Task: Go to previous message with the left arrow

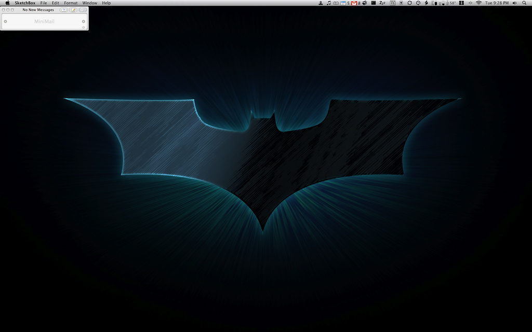Action: coord(5,21)
